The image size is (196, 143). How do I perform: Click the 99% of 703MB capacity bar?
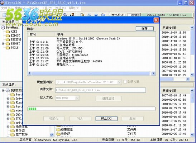pos(167,15)
